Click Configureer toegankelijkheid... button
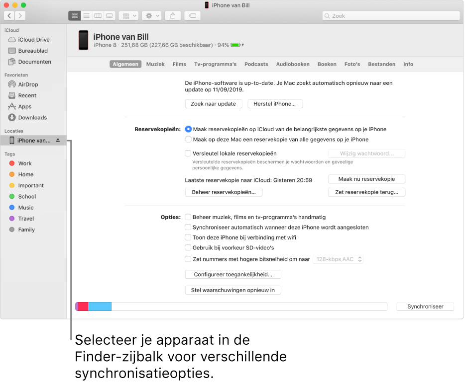 233,274
